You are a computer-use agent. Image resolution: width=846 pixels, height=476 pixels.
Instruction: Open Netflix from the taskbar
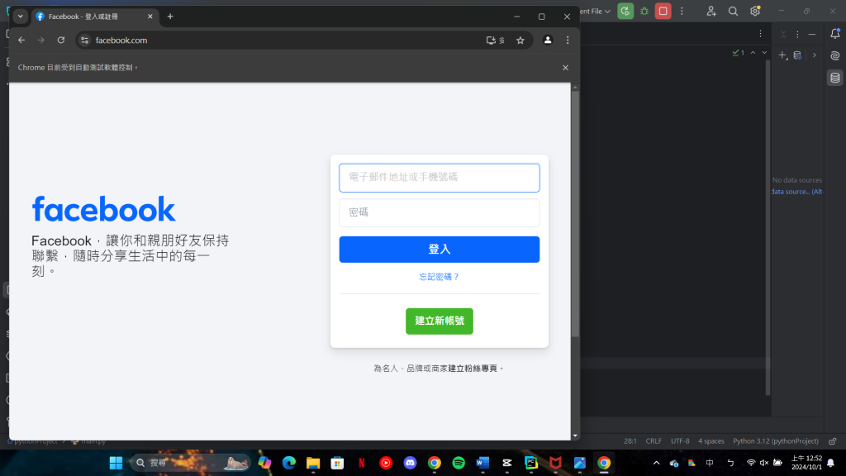362,463
